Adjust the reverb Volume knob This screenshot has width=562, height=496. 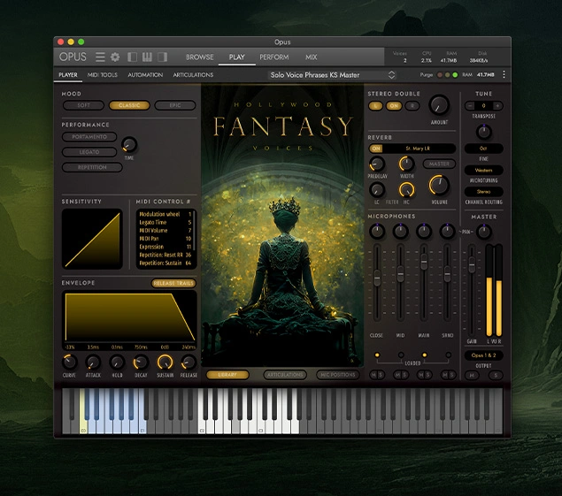click(439, 185)
